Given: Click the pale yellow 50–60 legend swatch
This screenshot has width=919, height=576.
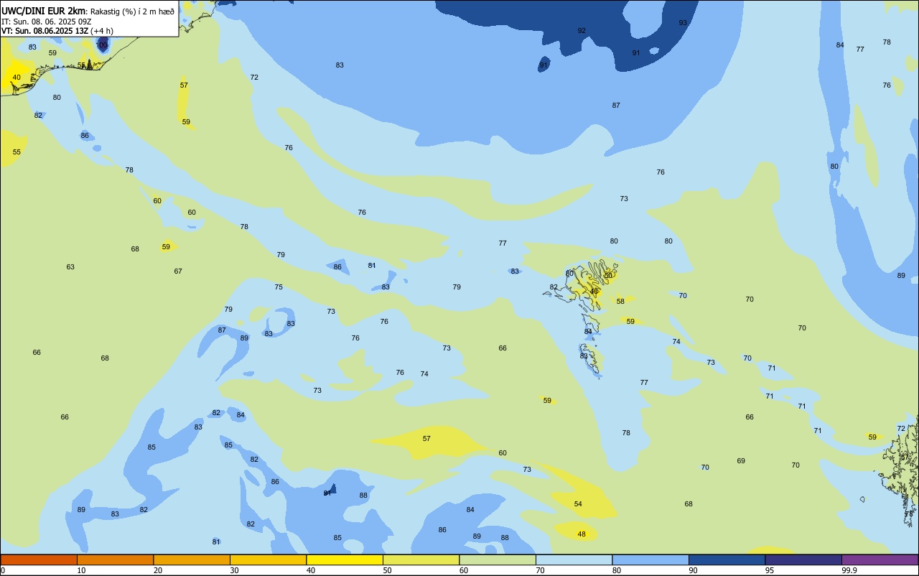Looking at the screenshot, I should 421,559.
